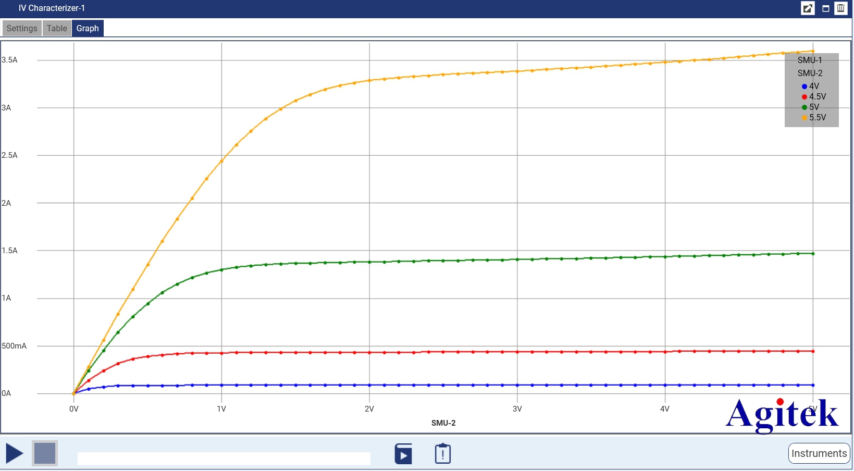Image resolution: width=854 pixels, height=471 pixels.
Task: Select the Graph tab
Action: tap(88, 28)
